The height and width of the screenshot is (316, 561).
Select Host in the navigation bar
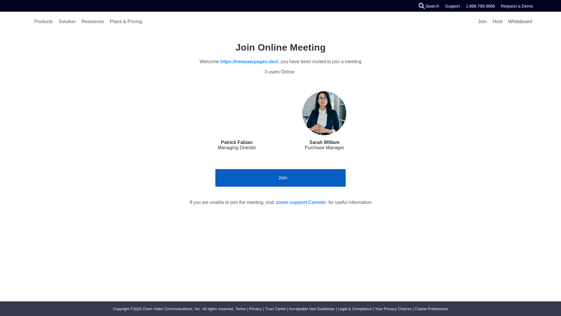(497, 22)
